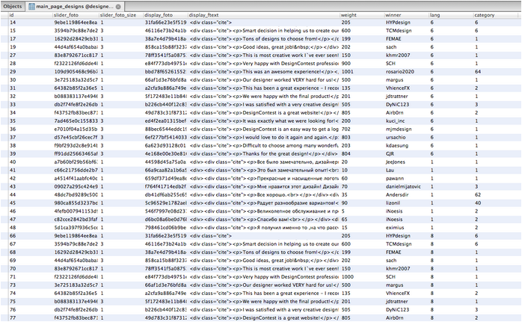Click the weight value 1000 in row 71
Screen dimensions: 522x322
(x=347, y=276)
